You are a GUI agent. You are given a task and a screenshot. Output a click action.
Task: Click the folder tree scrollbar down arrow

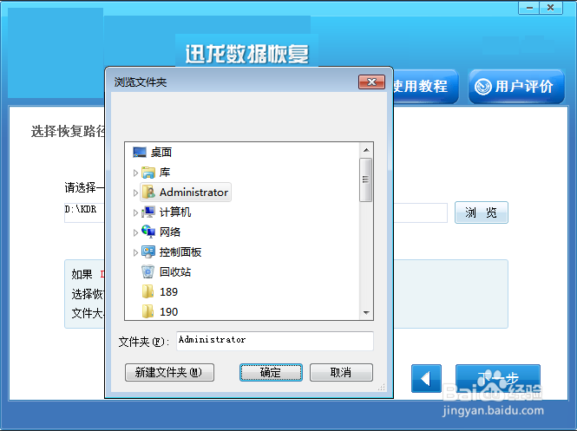[x=366, y=312]
